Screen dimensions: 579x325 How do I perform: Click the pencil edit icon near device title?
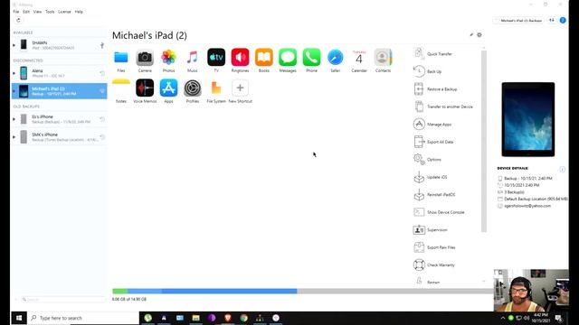471,34
